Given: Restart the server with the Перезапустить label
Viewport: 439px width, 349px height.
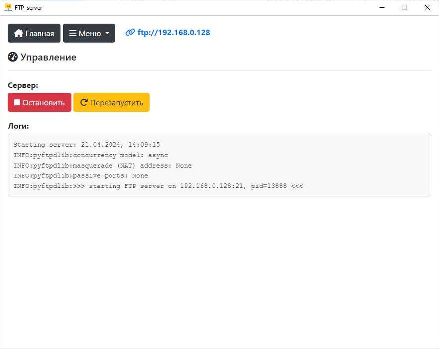Looking at the screenshot, I should [x=116, y=103].
